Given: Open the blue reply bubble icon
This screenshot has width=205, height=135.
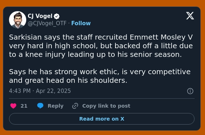Looking at the screenshot, I should click(40, 106).
